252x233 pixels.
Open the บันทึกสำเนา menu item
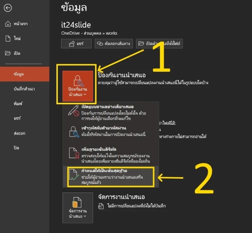click(x=25, y=89)
